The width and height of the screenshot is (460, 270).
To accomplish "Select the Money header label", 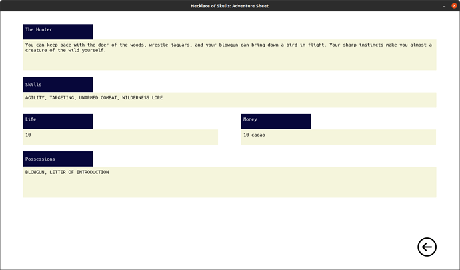I will pos(276,121).
